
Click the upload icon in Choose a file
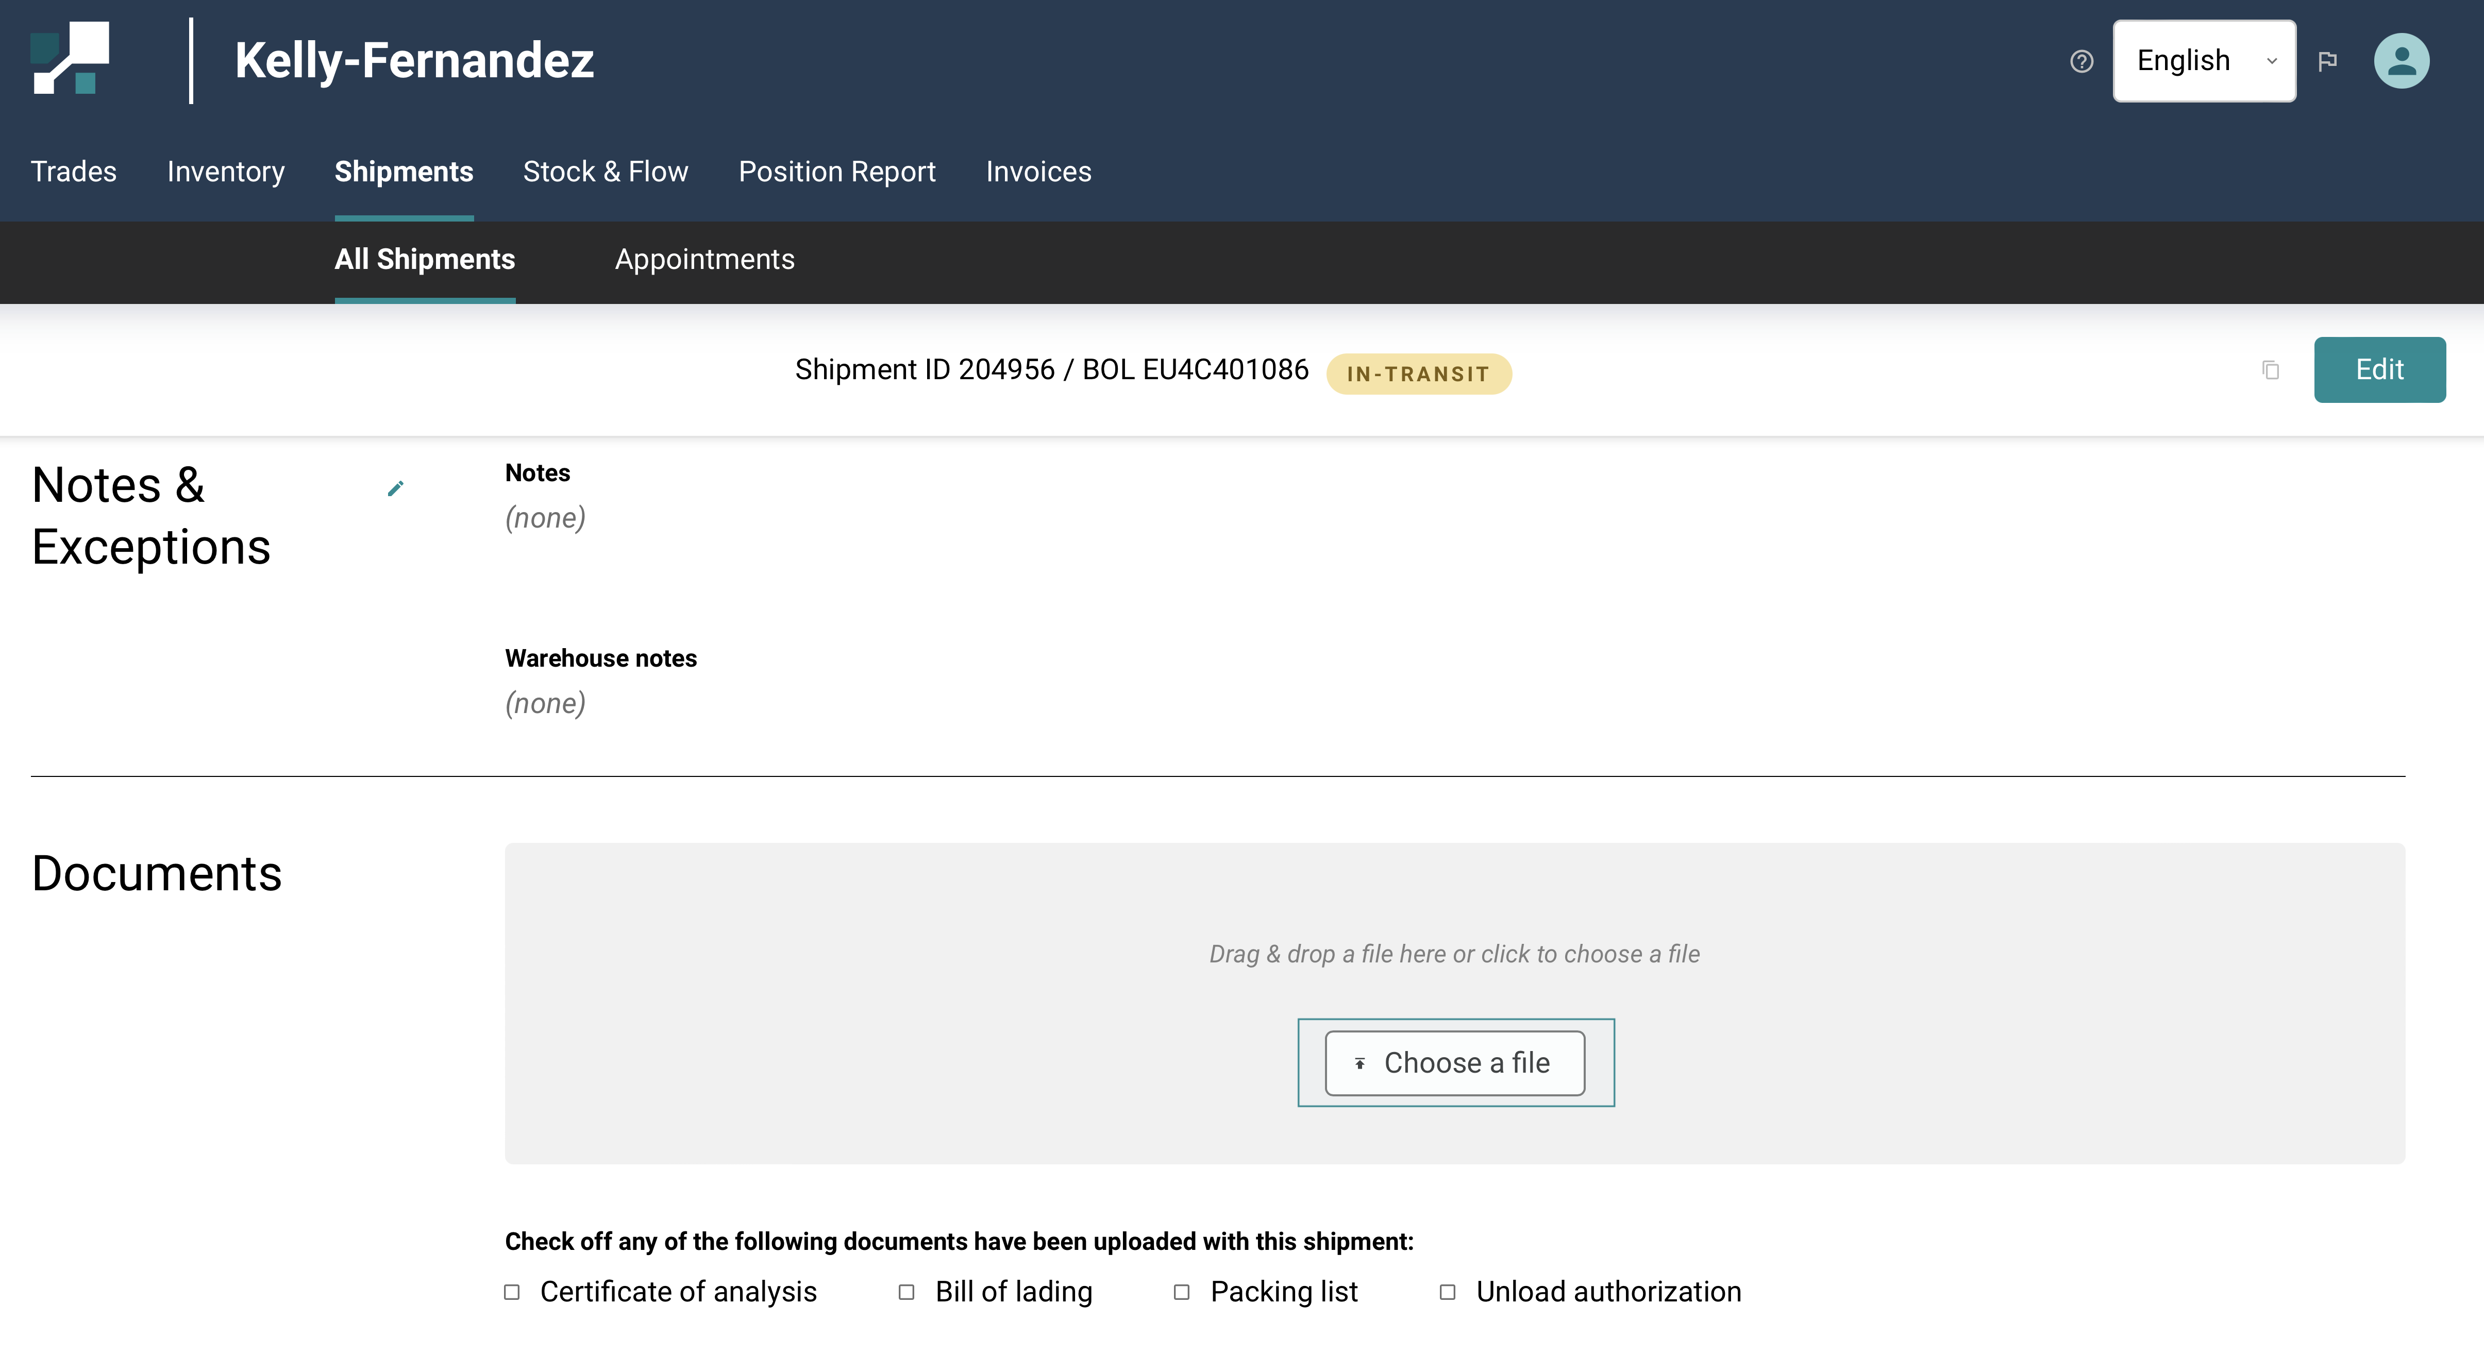tap(1360, 1063)
